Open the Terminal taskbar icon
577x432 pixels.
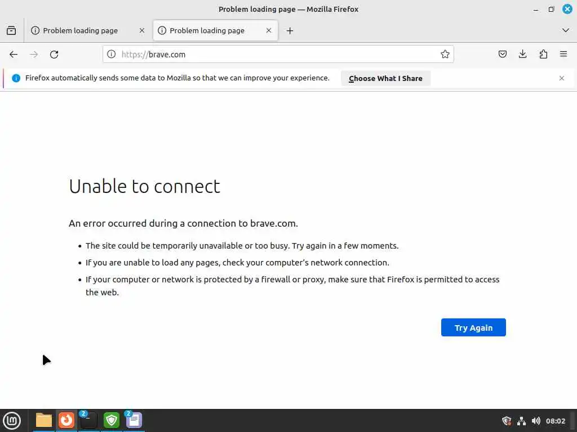pos(88,420)
